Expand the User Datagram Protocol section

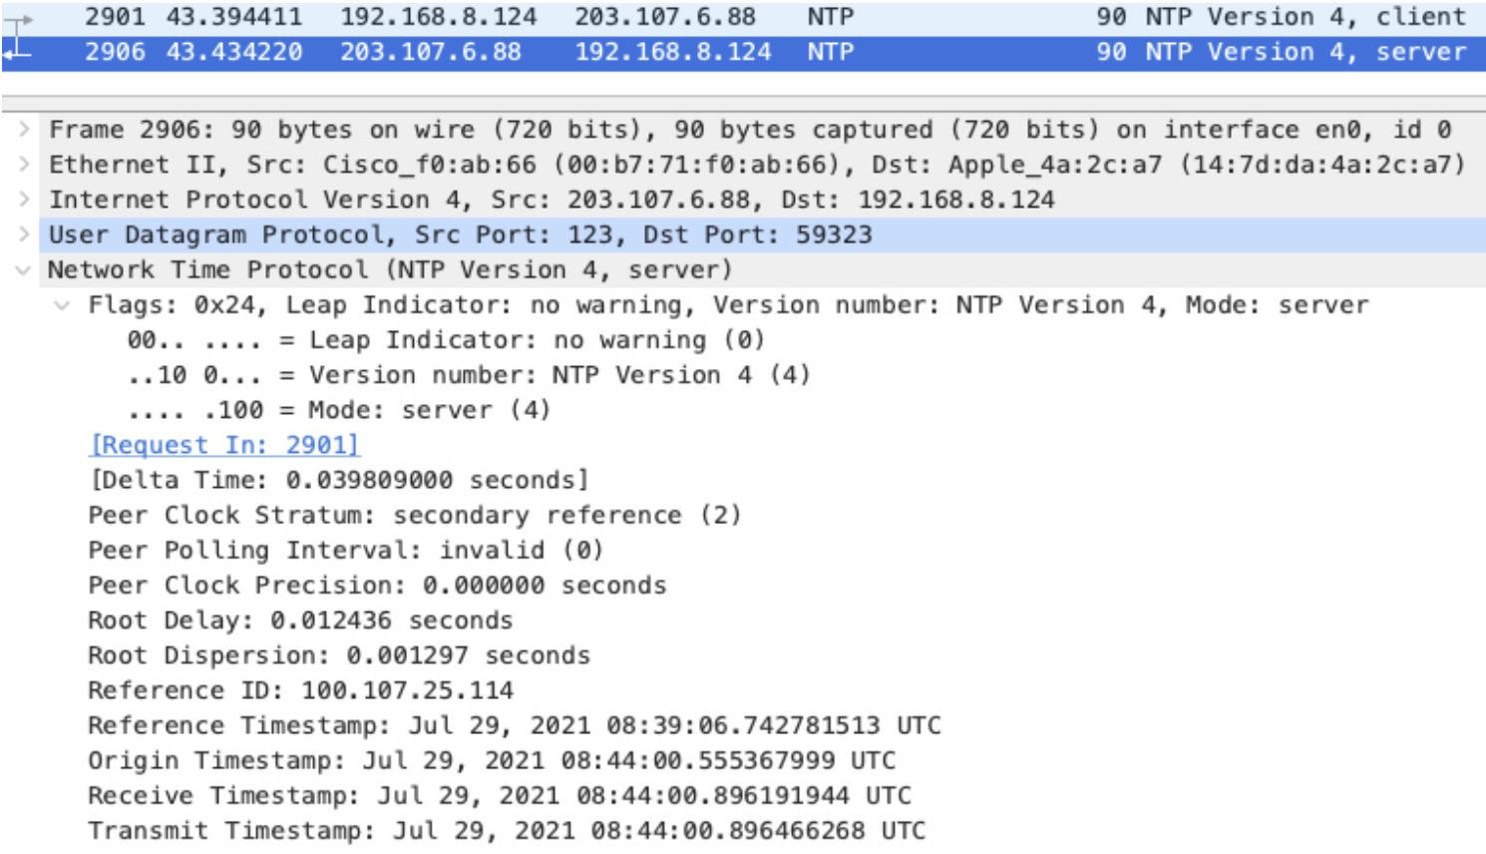[x=25, y=234]
